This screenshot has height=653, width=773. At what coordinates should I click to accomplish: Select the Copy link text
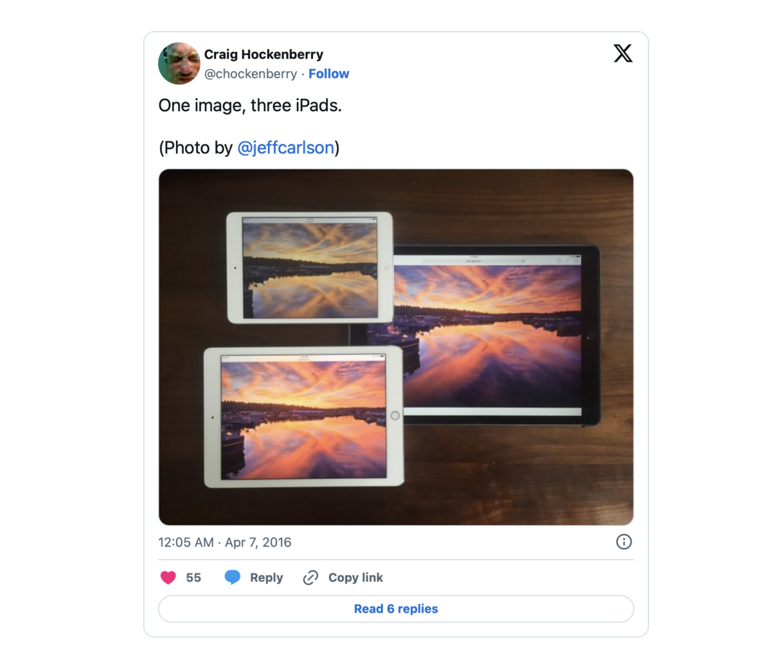[x=356, y=578]
